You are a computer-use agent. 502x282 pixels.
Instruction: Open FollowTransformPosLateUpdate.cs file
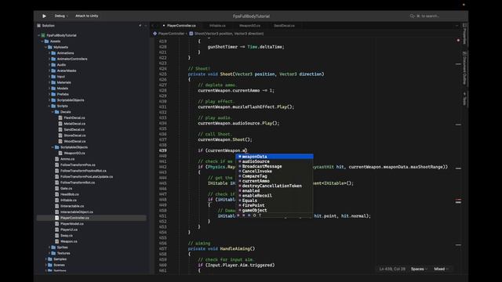86,177
